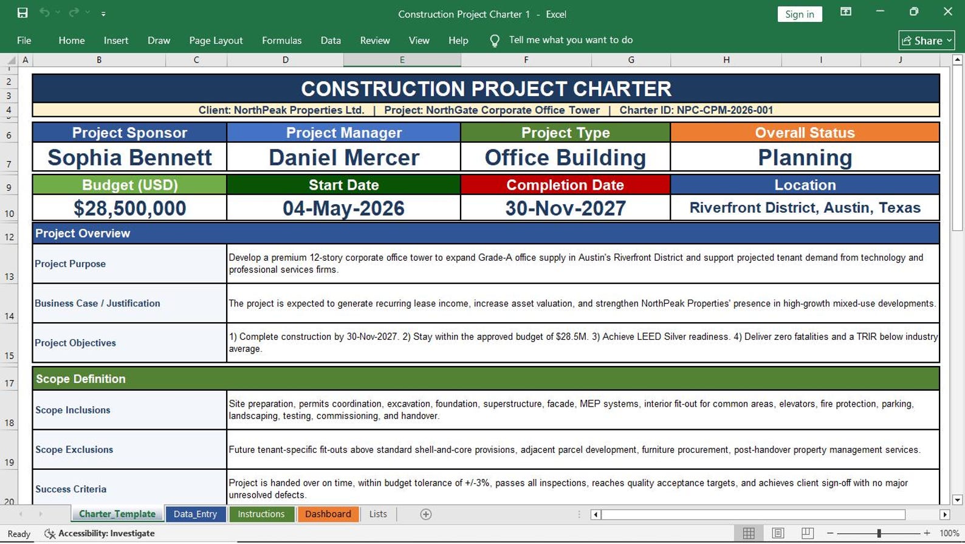Open the Instructions sheet tab

coord(261,514)
